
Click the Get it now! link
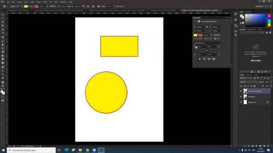coord(256,60)
